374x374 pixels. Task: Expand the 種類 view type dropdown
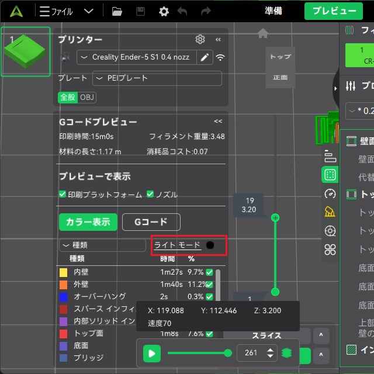point(102,245)
